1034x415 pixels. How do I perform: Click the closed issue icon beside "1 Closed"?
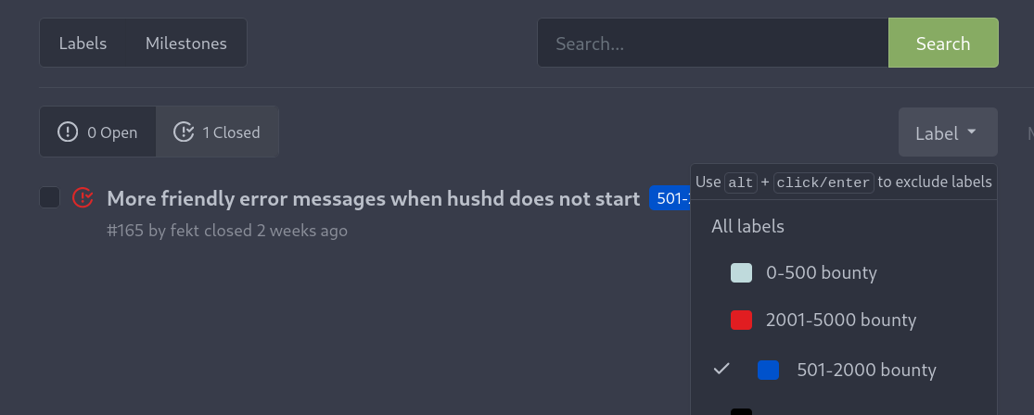[x=185, y=132]
